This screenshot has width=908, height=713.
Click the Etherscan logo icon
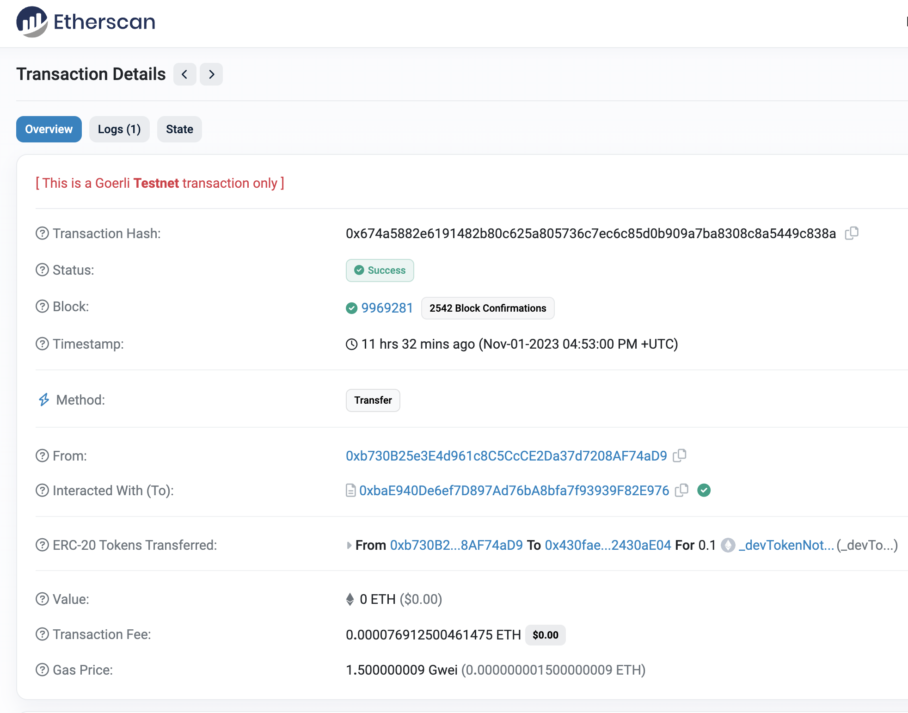pyautogui.click(x=32, y=22)
